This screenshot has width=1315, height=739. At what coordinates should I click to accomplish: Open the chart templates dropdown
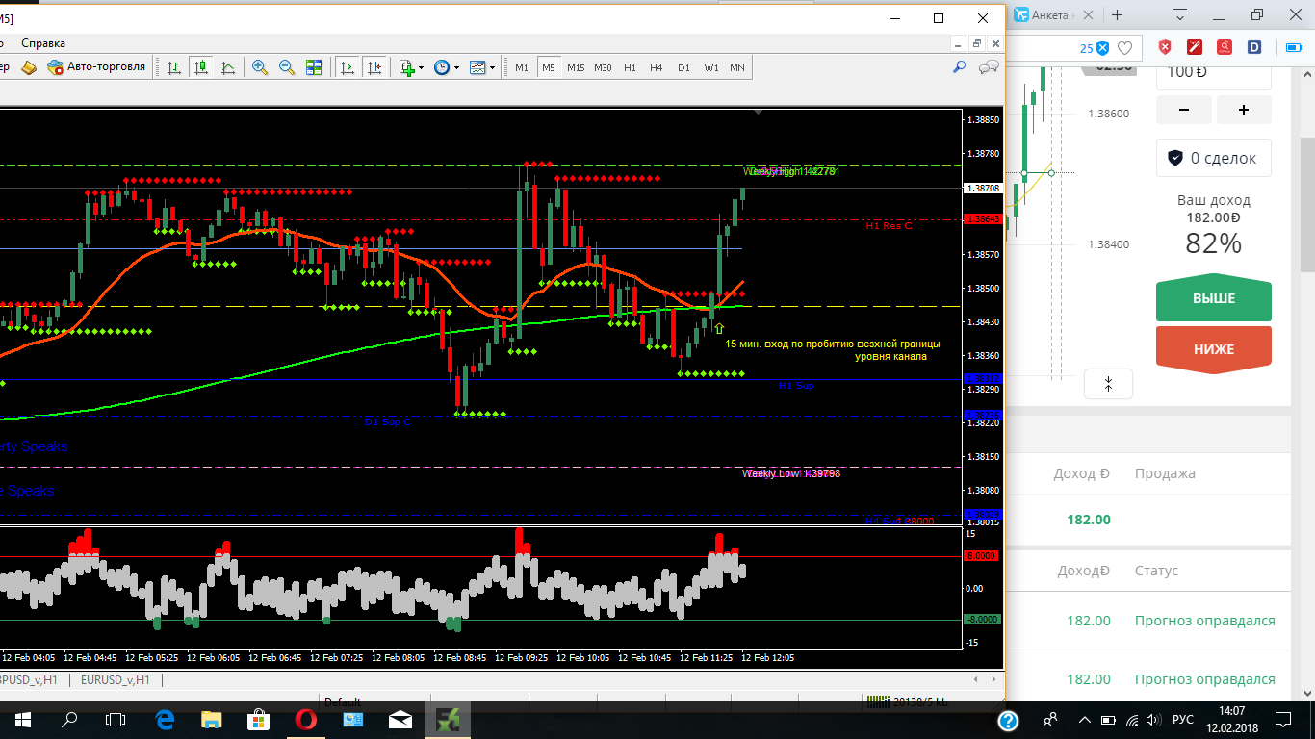coord(482,67)
